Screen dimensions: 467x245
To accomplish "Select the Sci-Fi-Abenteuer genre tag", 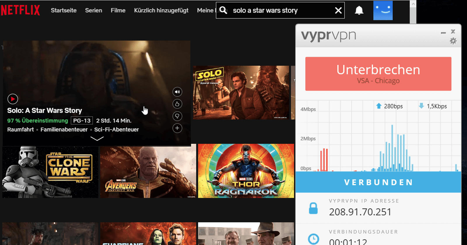I will (x=116, y=129).
